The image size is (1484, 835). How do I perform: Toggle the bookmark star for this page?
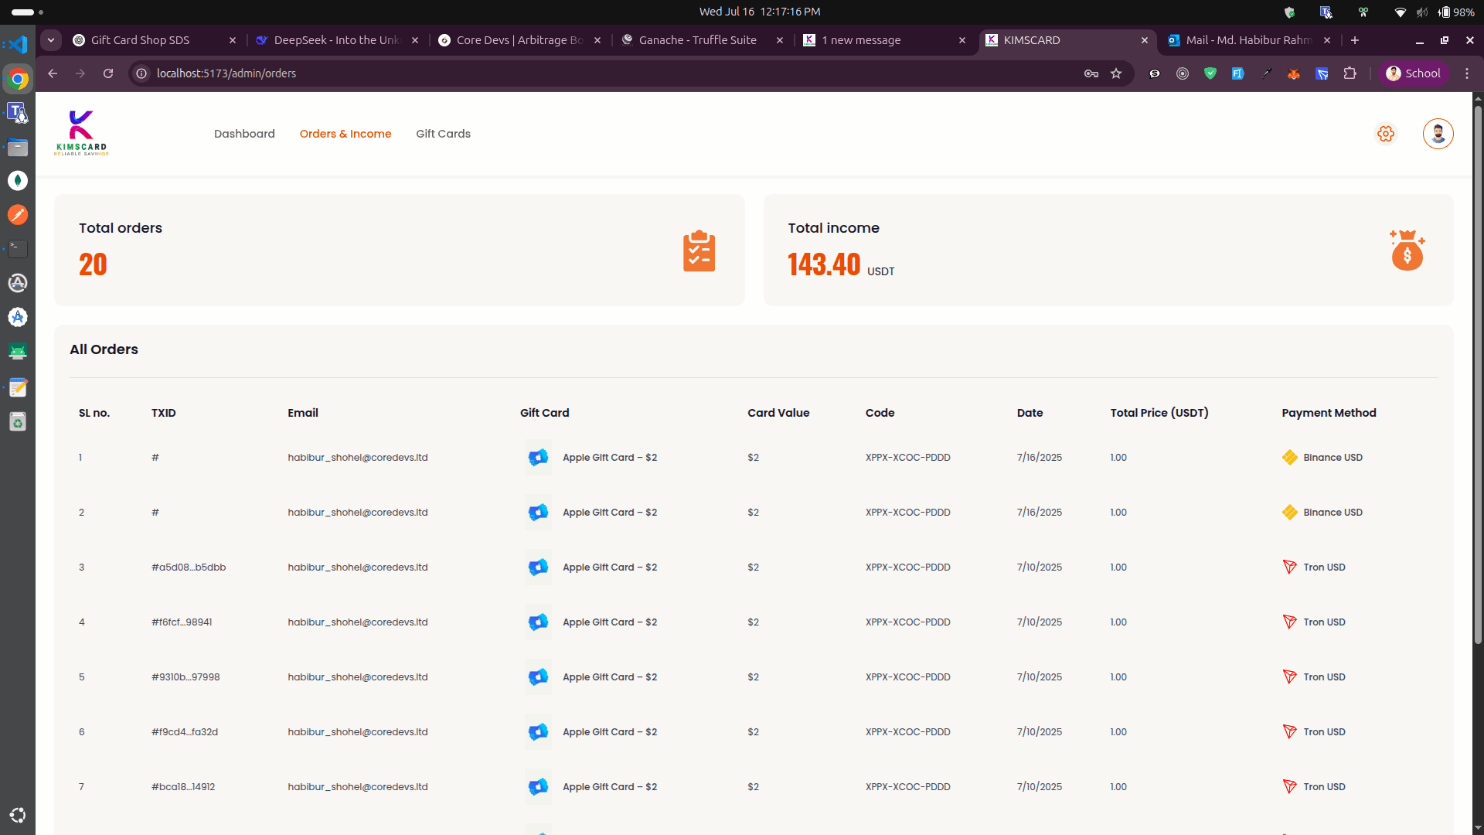click(1116, 73)
